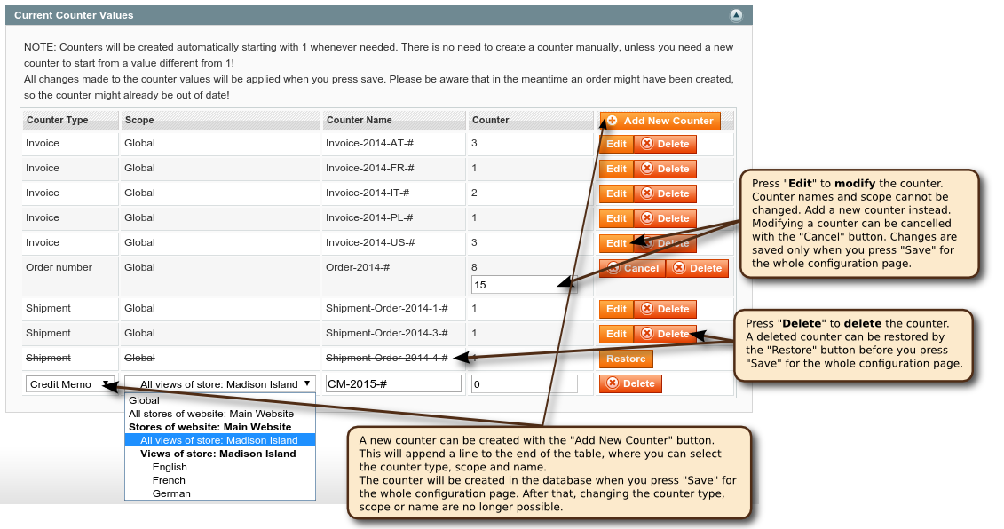This screenshot has height=529, width=1004.
Task: Delete the Shipment-Order-2014-3-# counter
Action: (665, 334)
